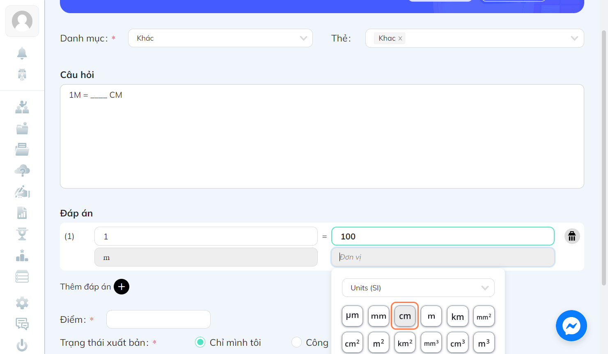Screen dimensions: 608x354
Task: Focus the Câu hỏi question text area
Action: coord(322,136)
